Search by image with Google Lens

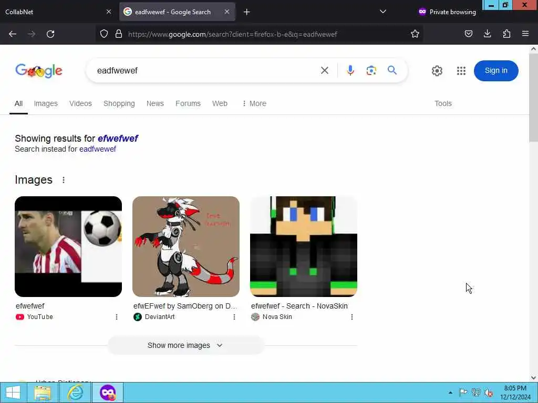click(371, 71)
